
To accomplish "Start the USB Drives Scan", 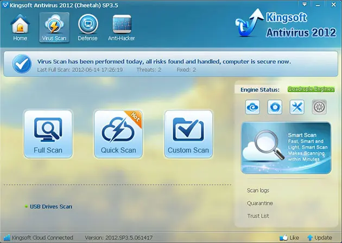I will (50, 206).
